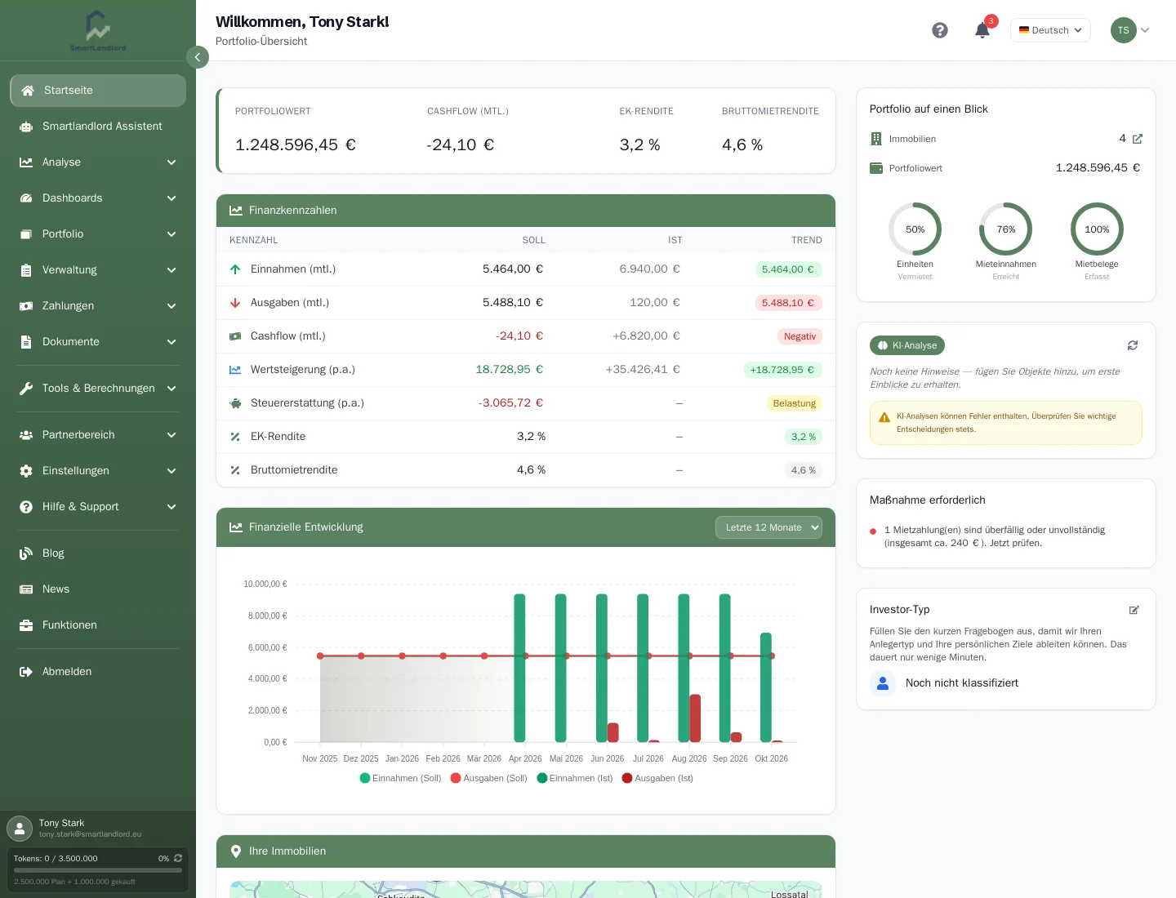Viewport: 1176px width, 898px height.
Task: Click the Mieteinnahmen 76% progress ring
Action: 1006,229
